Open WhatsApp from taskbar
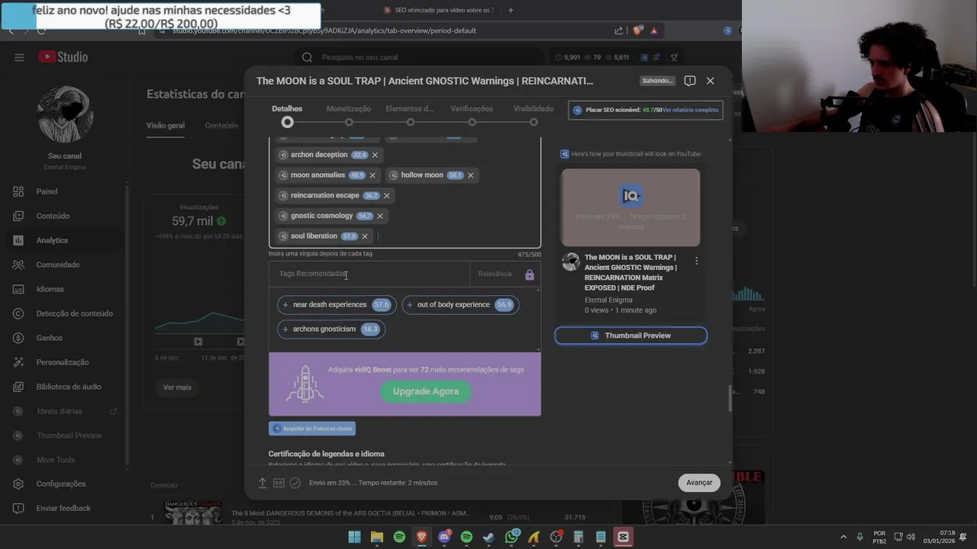977x549 pixels. [511, 537]
